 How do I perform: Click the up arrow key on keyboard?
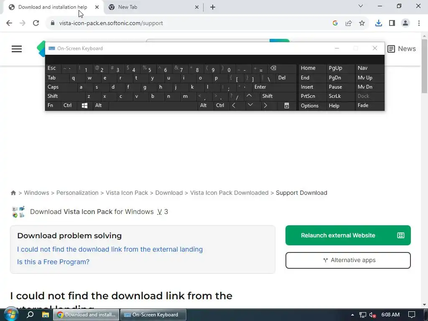click(249, 96)
